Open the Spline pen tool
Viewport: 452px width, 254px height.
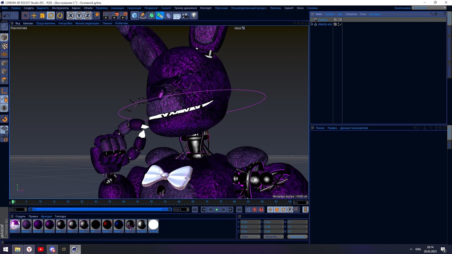[143, 16]
